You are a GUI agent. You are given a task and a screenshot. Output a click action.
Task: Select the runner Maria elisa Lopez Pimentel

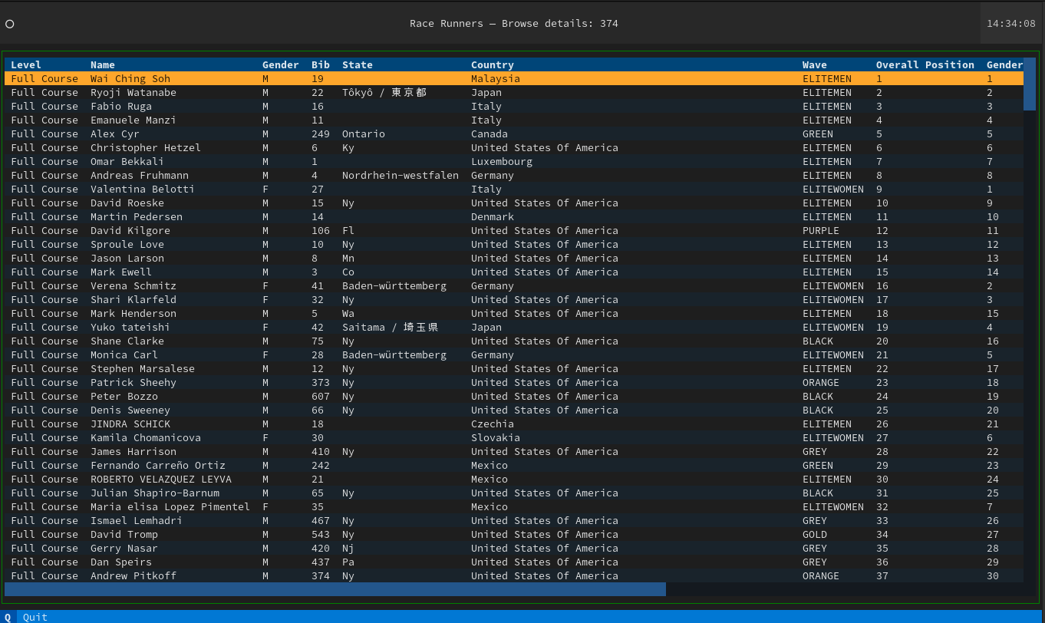click(514, 507)
